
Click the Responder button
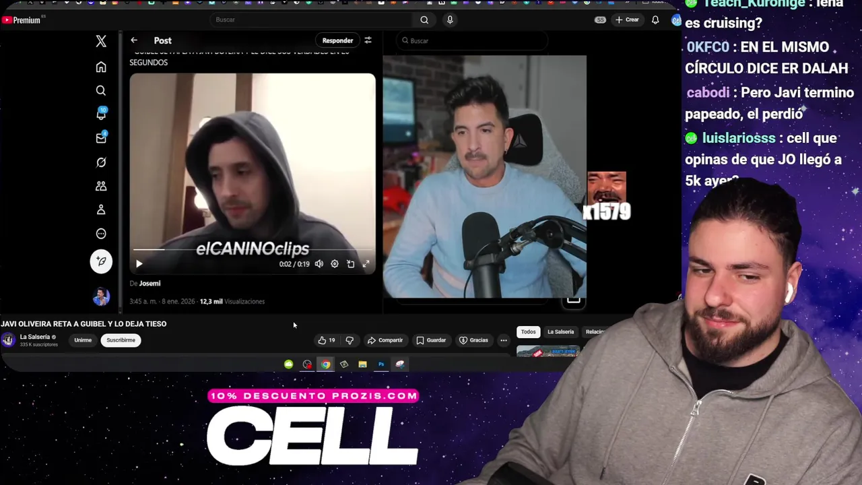tap(337, 40)
